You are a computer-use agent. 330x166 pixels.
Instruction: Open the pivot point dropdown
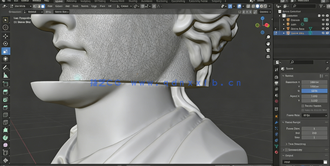coord(136,6)
